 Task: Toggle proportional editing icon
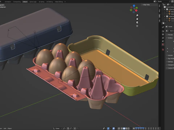pos(75,129)
